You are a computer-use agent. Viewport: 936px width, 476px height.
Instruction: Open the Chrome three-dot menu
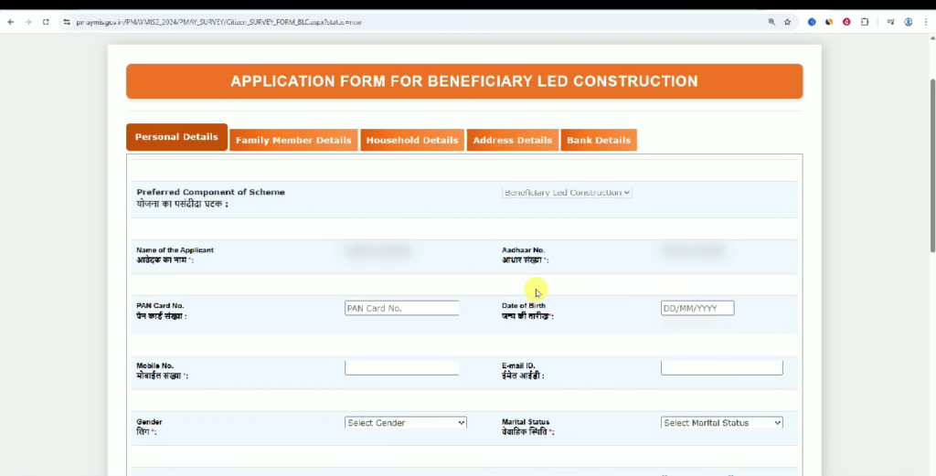[926, 22]
